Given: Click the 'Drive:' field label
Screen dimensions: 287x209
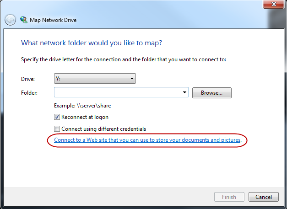Looking at the screenshot, I should pyautogui.click(x=28, y=79).
